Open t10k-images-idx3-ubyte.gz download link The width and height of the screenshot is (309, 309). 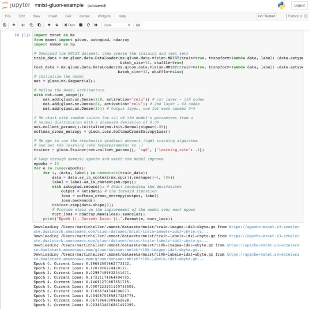166,248
